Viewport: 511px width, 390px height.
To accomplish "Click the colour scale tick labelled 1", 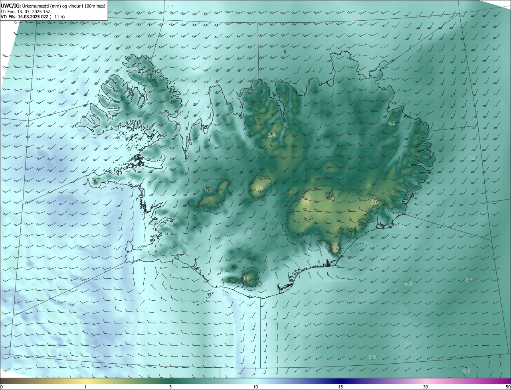I will pos(85,387).
